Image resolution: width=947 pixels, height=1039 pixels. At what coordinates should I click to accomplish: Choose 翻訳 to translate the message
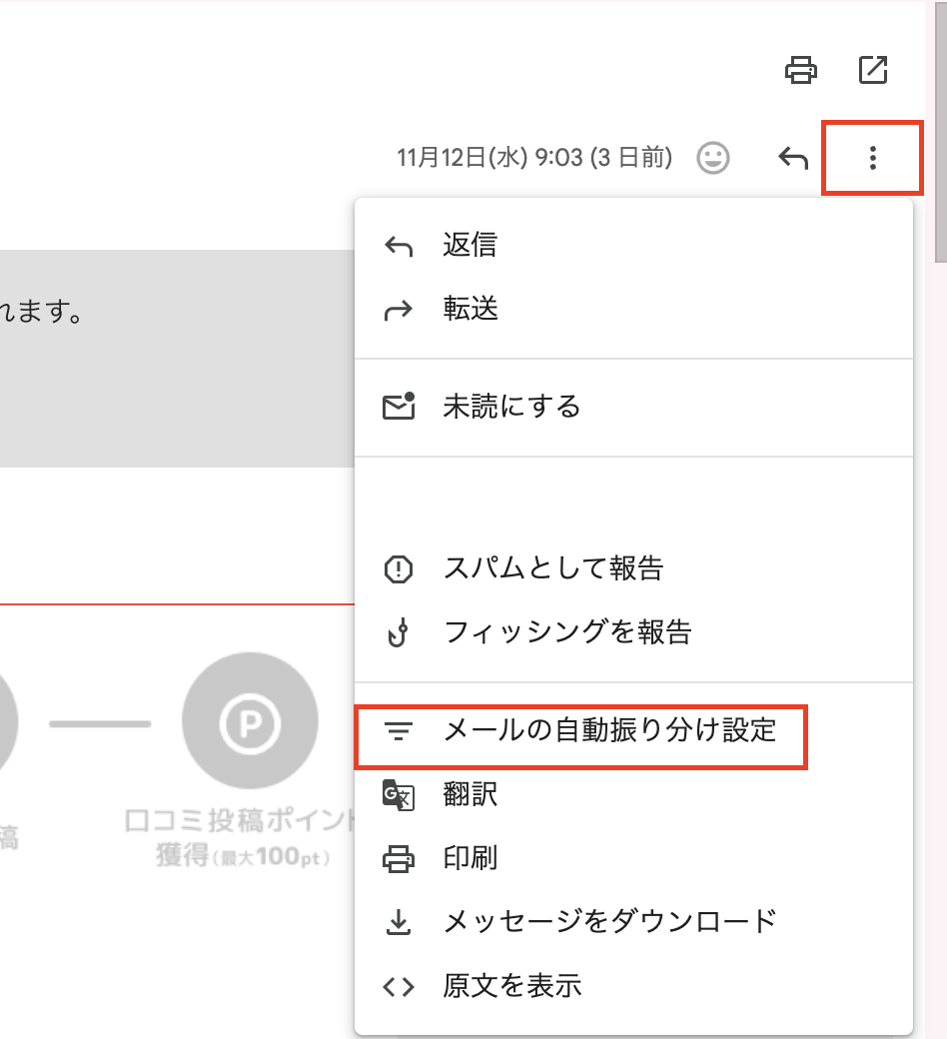470,795
